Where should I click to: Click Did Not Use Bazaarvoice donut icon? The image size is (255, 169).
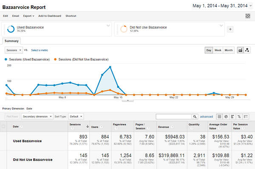(124, 29)
